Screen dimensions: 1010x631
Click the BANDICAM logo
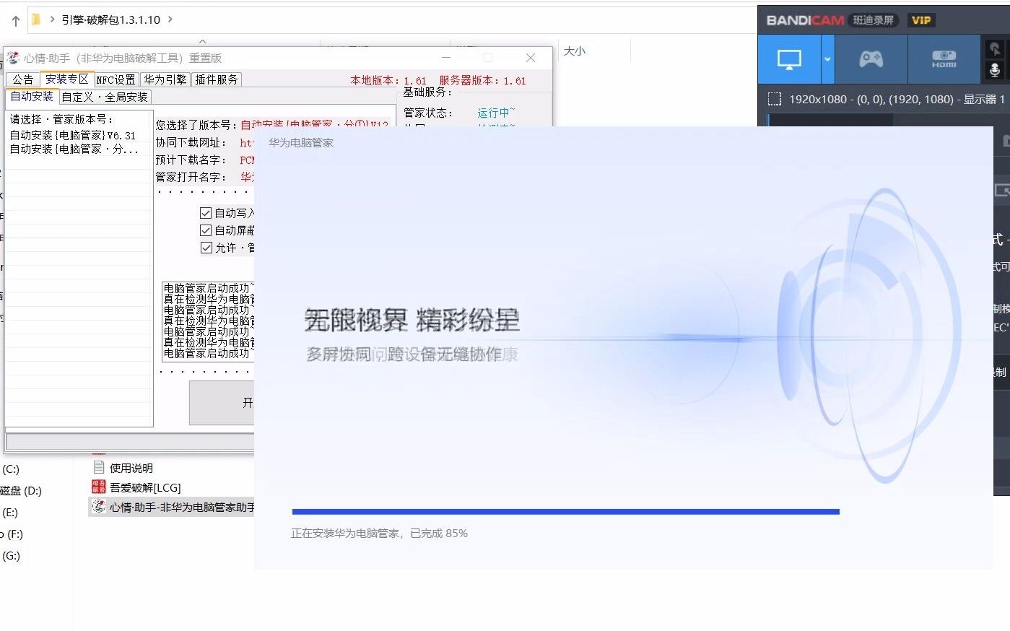805,20
